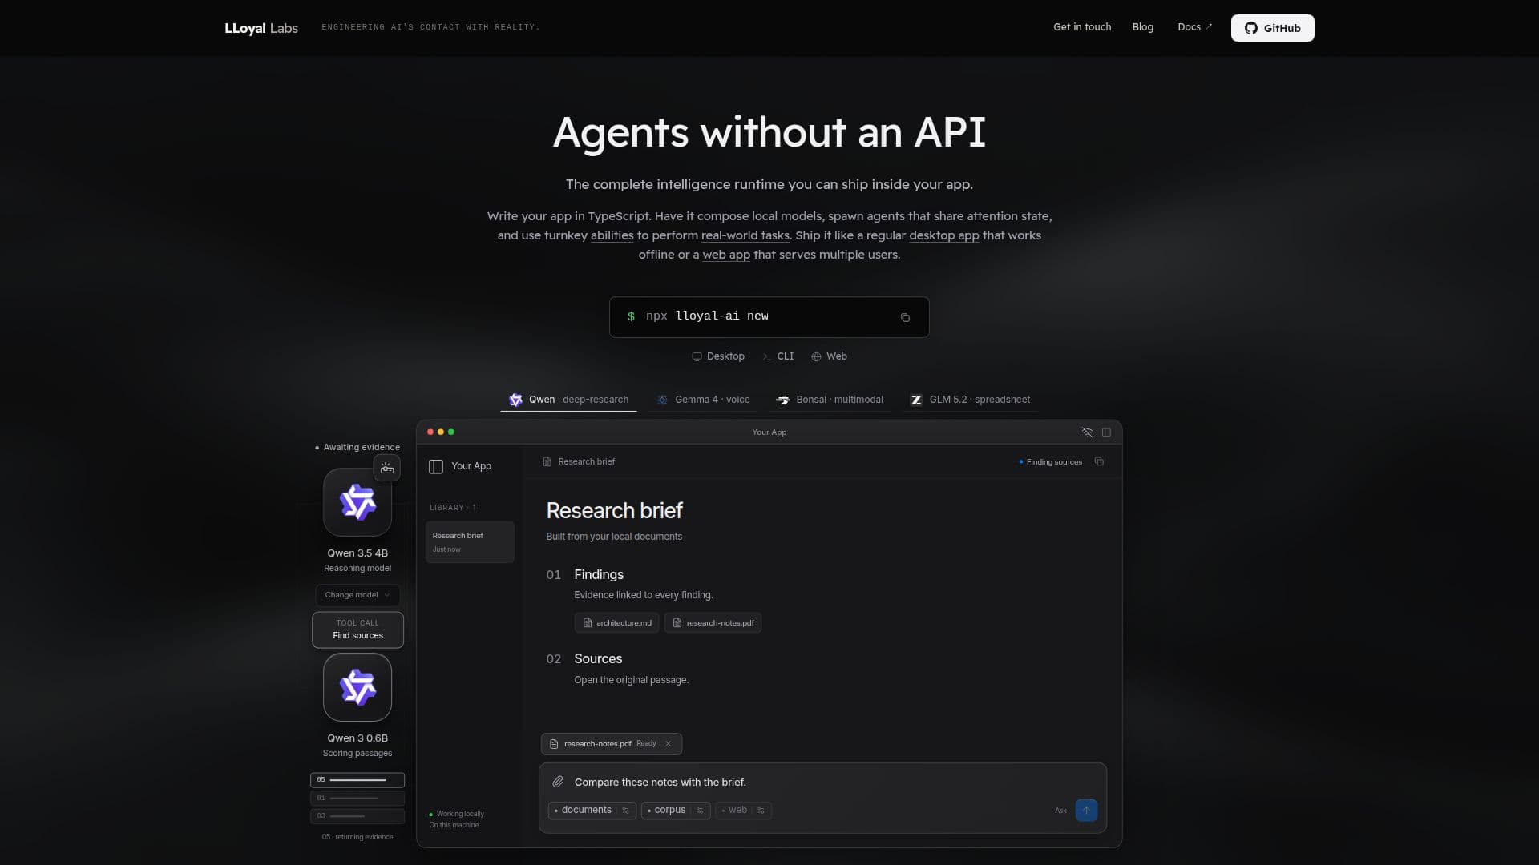Click the passage score bar labeled 05
The width and height of the screenshot is (1539, 865).
pyautogui.click(x=357, y=780)
